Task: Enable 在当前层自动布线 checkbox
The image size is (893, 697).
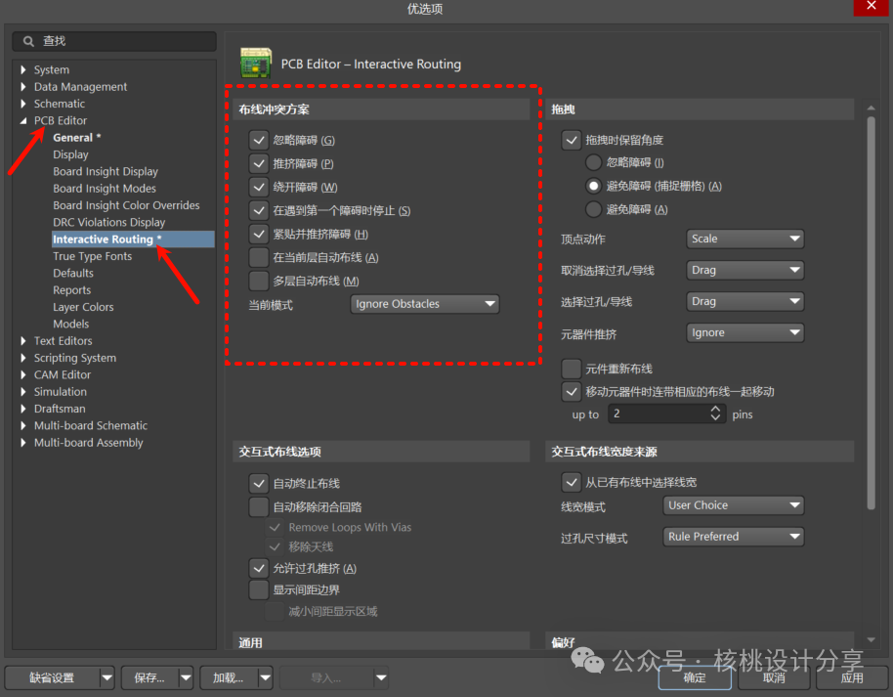Action: [259, 257]
